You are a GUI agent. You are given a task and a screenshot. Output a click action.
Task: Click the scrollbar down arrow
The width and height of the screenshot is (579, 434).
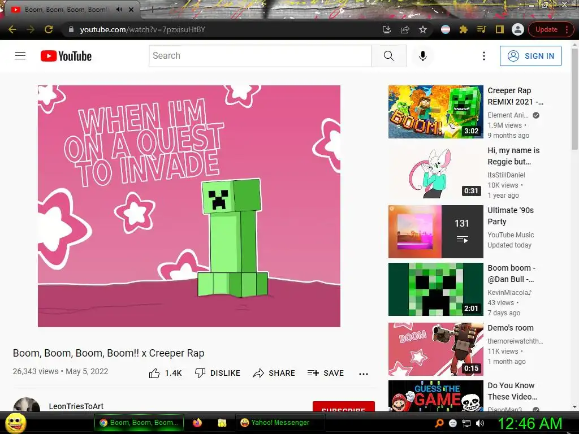click(x=574, y=407)
